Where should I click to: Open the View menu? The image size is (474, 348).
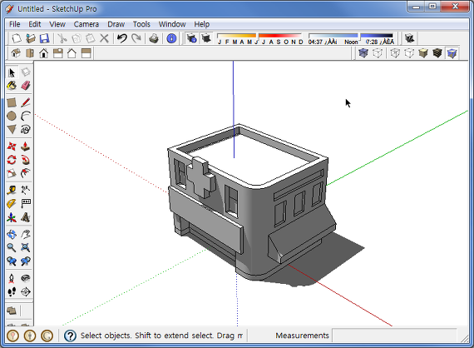coord(57,24)
